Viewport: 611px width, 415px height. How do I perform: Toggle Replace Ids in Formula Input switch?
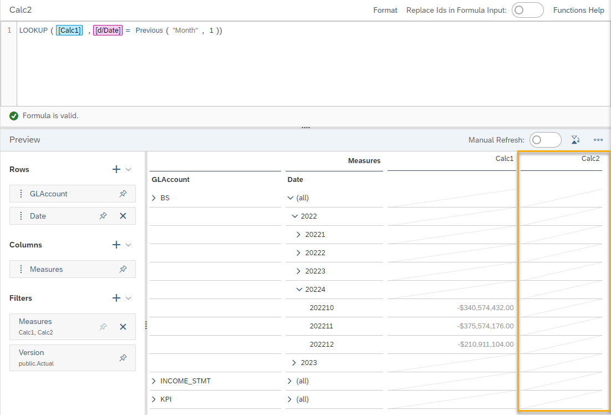pos(528,10)
